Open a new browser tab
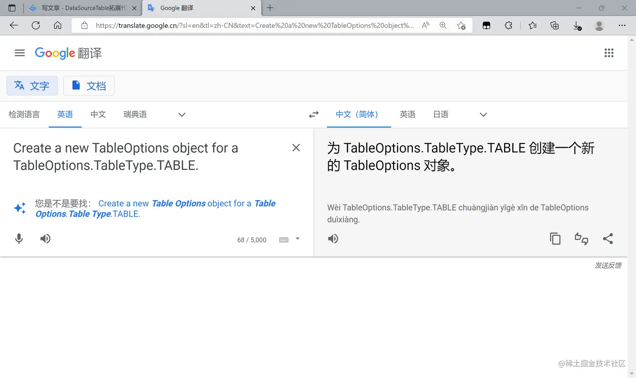This screenshot has height=378, width=636. coord(270,8)
